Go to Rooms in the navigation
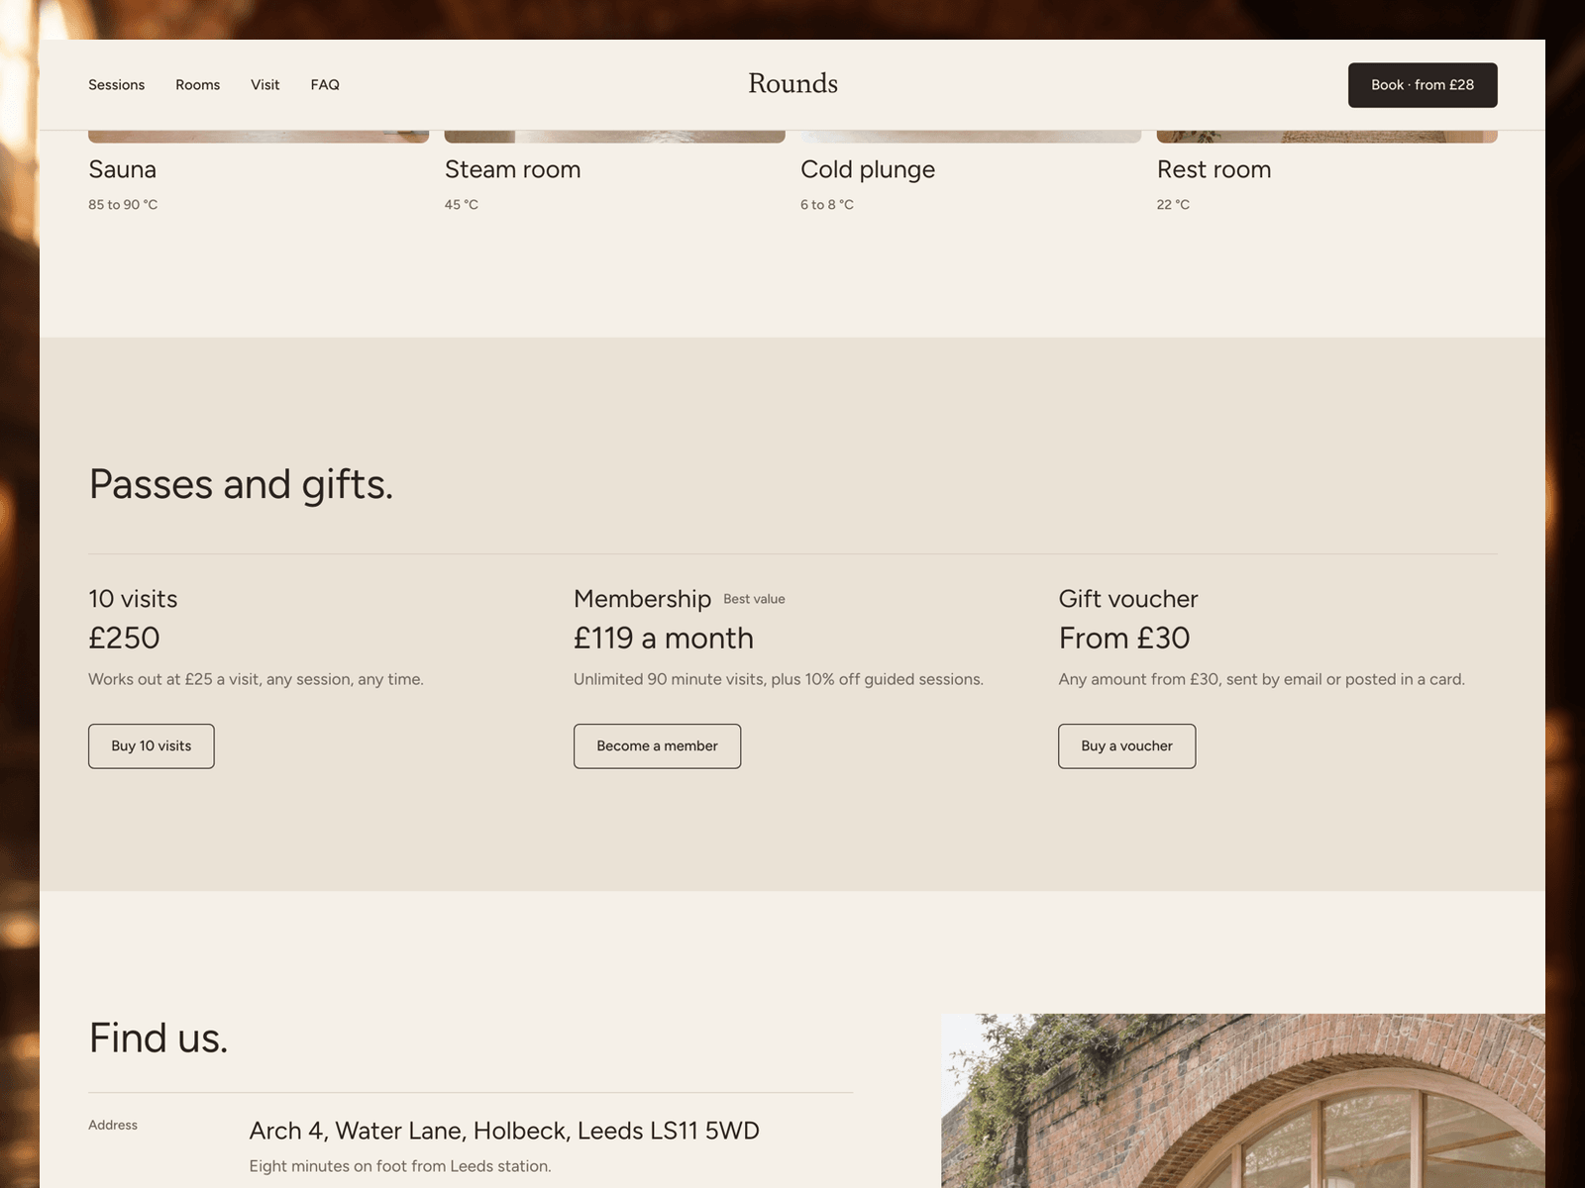This screenshot has height=1188, width=1585. pos(197,85)
